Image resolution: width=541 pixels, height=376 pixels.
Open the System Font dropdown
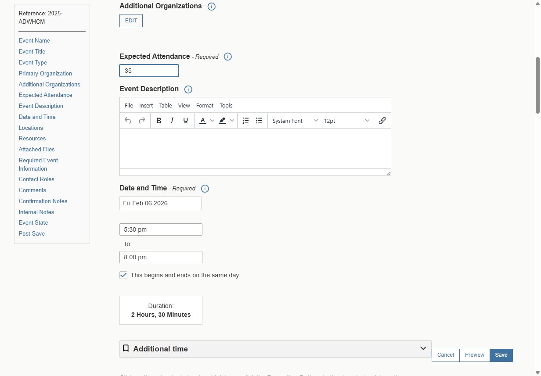(x=295, y=121)
